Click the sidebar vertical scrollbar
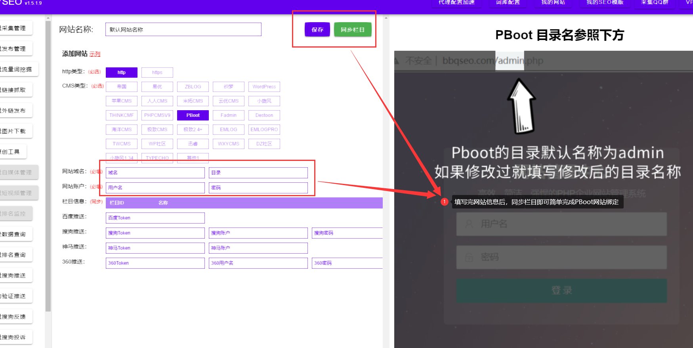This screenshot has height=348, width=693. tap(48, 166)
